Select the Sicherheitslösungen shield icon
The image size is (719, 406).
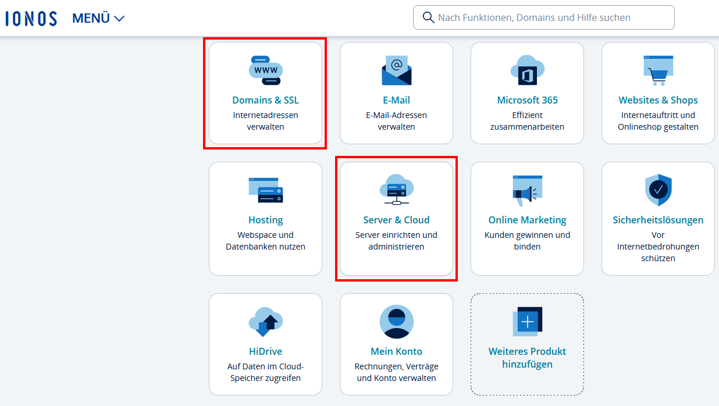coord(658,190)
